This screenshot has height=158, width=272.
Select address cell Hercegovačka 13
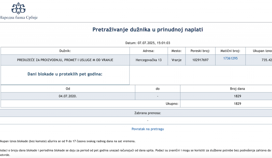(148, 60)
